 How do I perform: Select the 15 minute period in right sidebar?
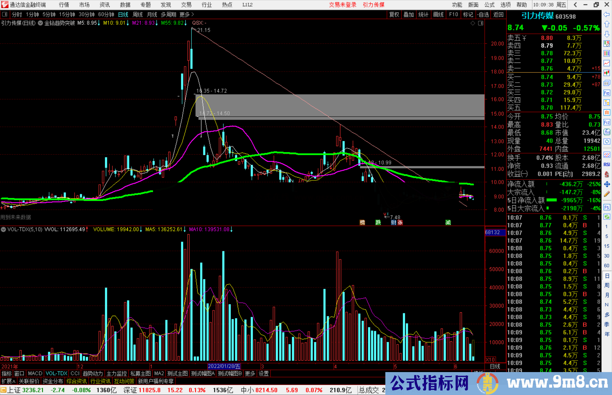pos(607,246)
